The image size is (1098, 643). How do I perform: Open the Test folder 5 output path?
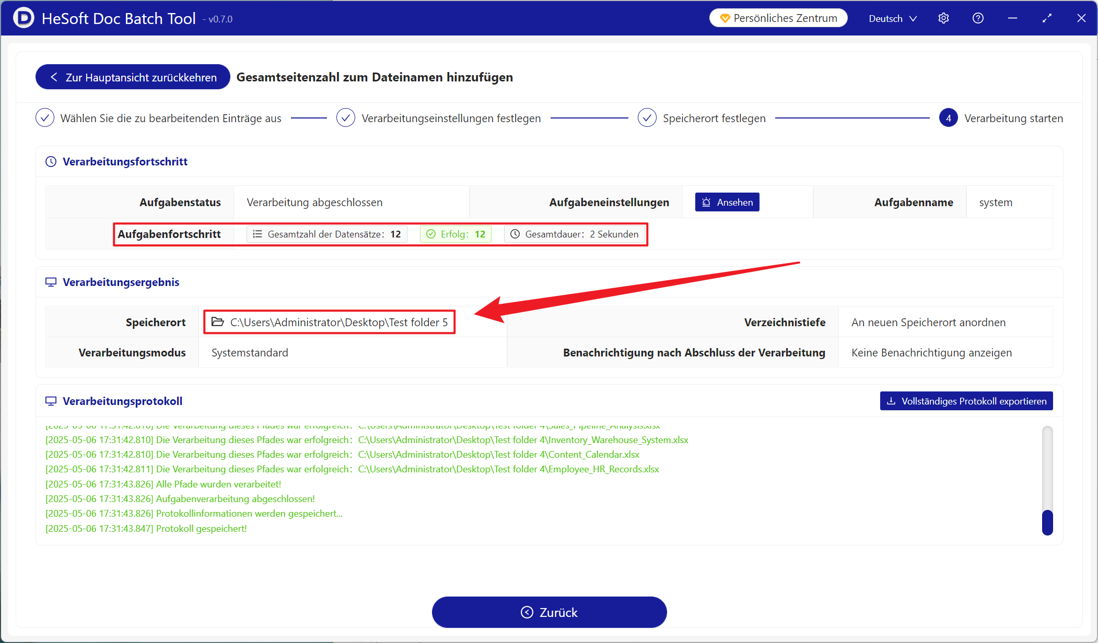tap(330, 322)
